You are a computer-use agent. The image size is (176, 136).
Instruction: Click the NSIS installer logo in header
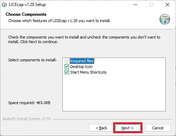(165, 19)
